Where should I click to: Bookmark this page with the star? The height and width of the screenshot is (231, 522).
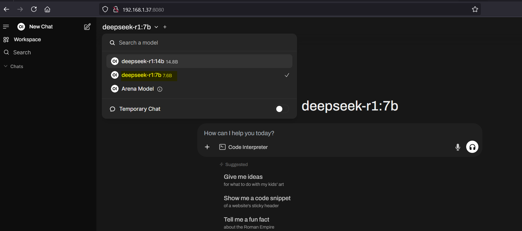pos(475,9)
